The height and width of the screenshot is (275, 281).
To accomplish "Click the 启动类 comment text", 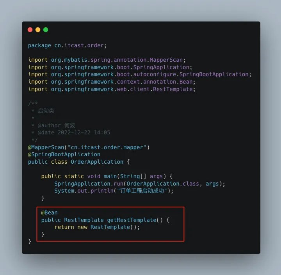I will (x=46, y=111).
